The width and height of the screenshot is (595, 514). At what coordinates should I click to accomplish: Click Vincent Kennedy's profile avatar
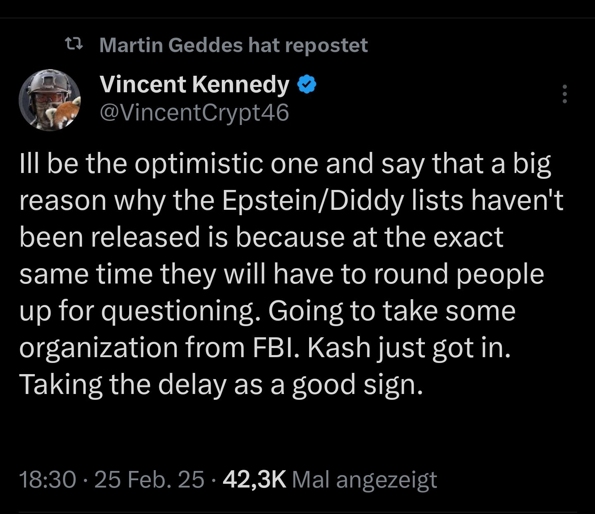click(x=50, y=100)
